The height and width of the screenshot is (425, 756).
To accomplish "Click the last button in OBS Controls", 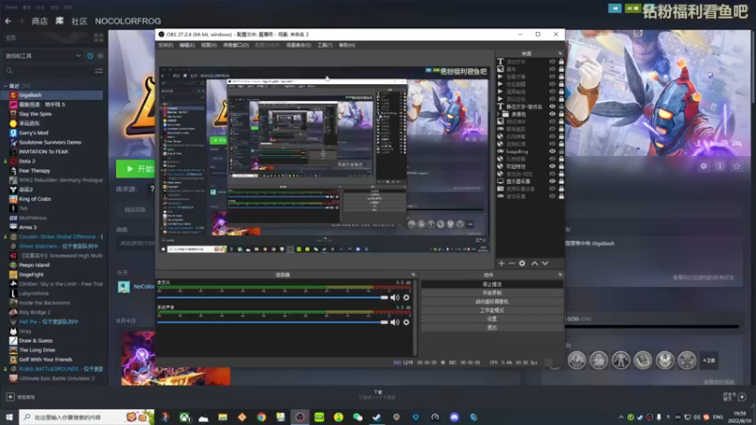I will pyautogui.click(x=492, y=328).
